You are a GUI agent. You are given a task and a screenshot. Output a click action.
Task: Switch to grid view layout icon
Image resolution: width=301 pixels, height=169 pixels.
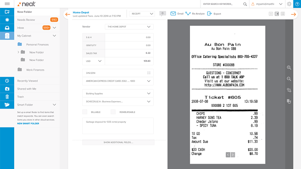click(283, 14)
